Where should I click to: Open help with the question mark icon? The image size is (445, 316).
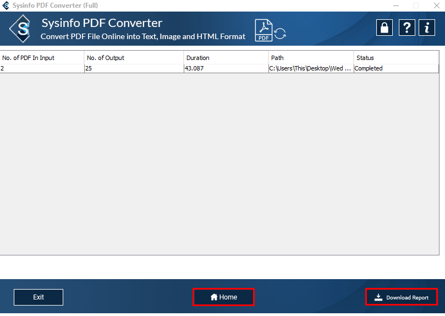click(406, 28)
